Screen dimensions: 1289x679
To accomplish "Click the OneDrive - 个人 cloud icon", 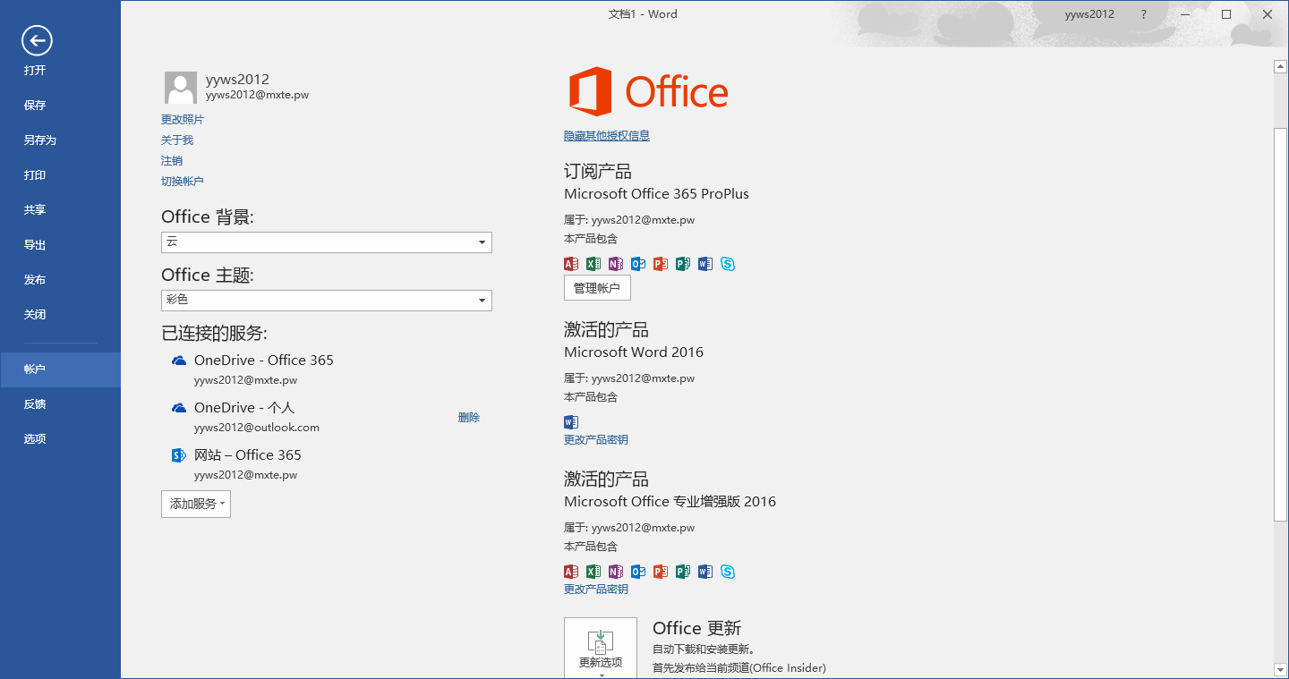I will [x=179, y=407].
